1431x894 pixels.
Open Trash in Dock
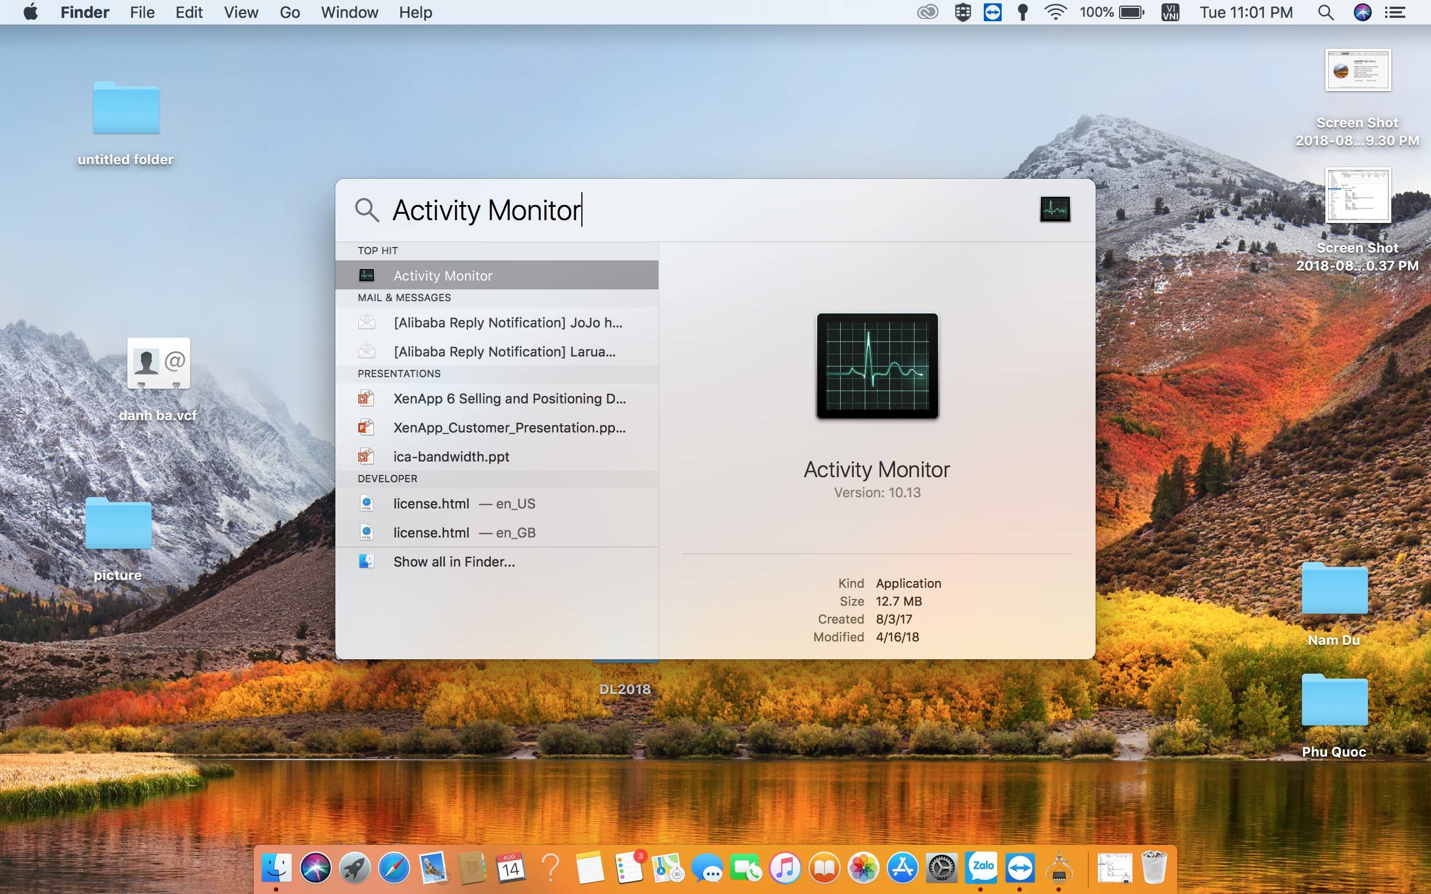pos(1153,867)
